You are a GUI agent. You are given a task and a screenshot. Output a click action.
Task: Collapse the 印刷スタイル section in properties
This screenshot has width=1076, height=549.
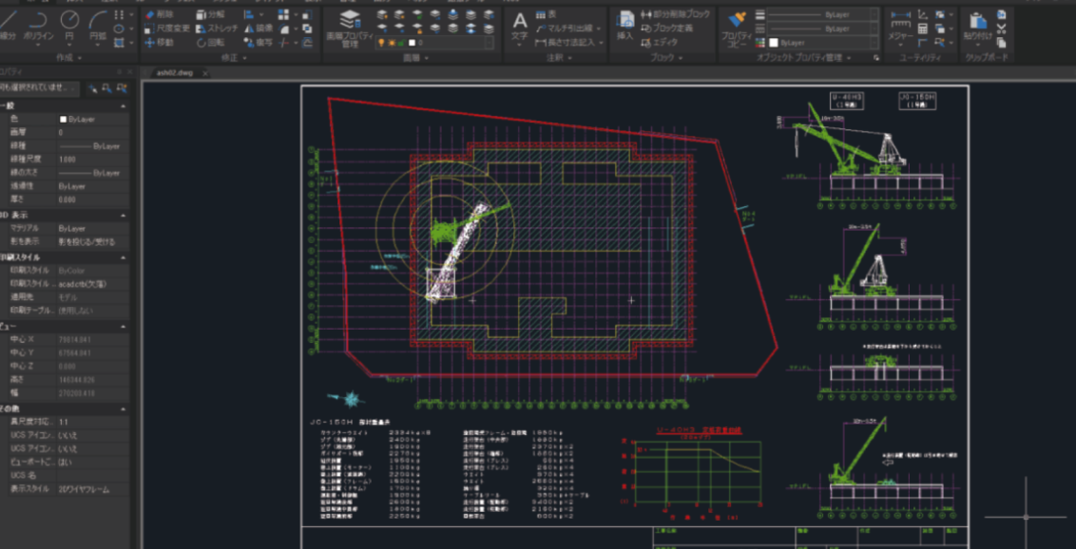[x=125, y=257]
